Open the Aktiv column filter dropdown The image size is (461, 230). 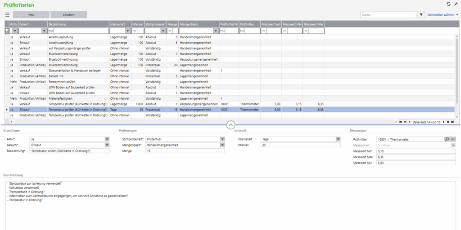15,31
